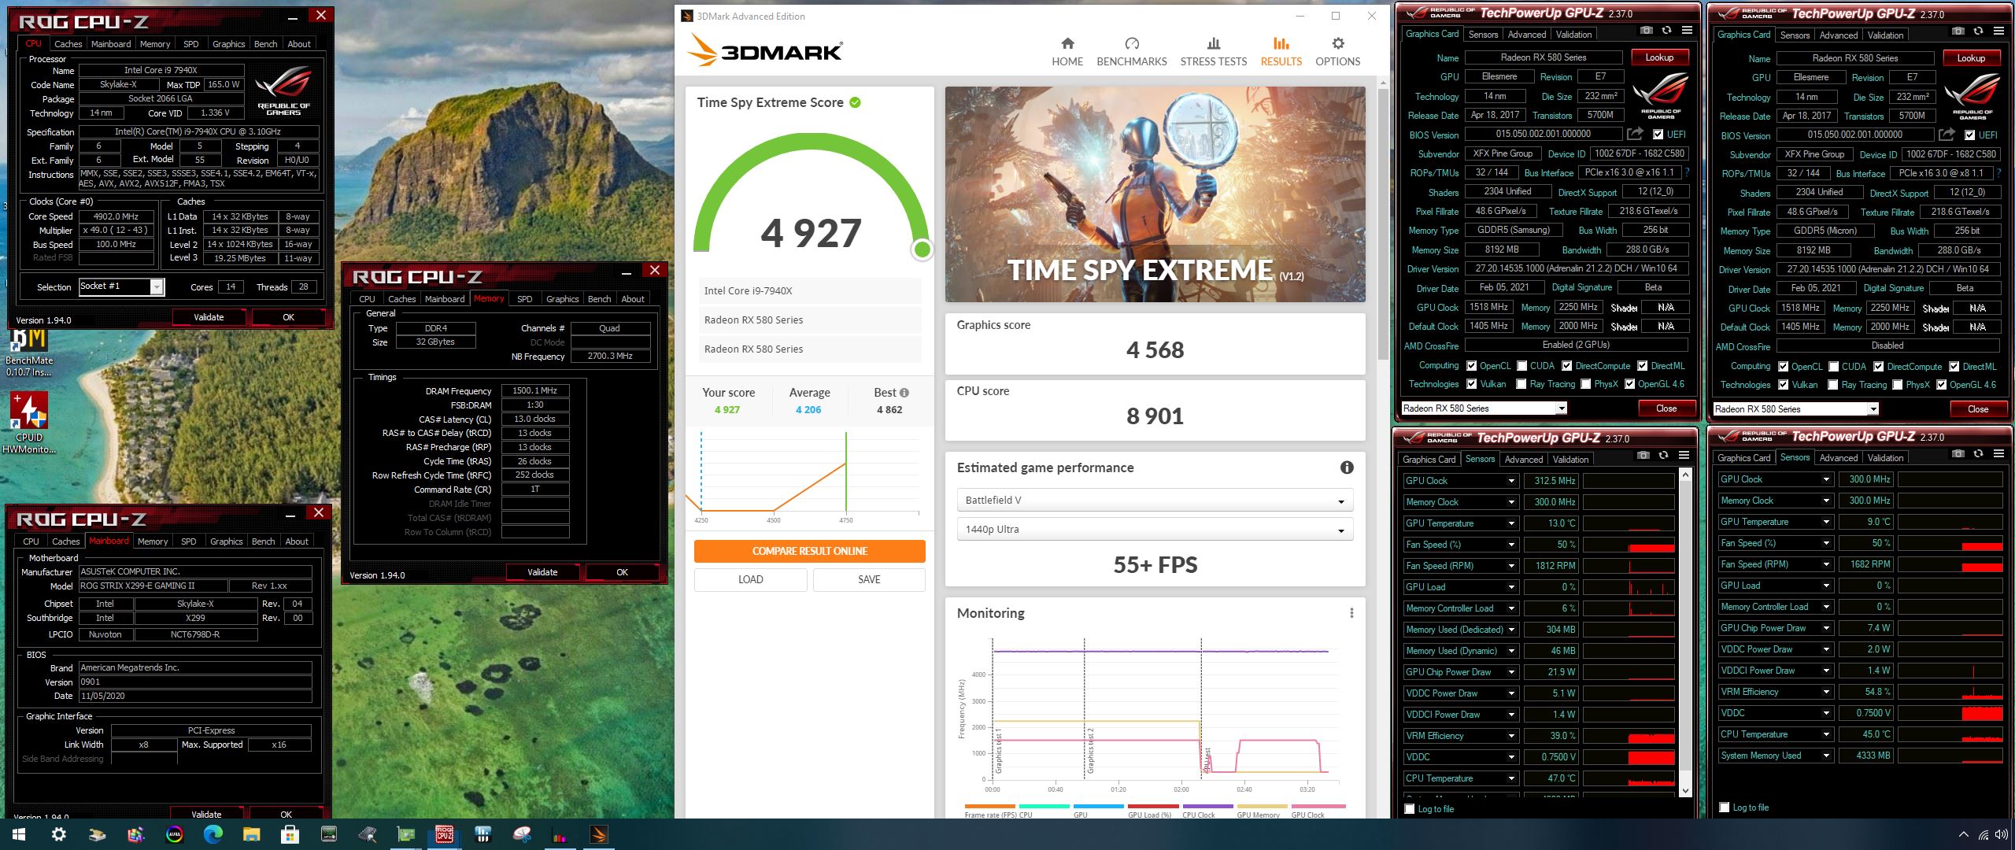The height and width of the screenshot is (850, 2015).
Task: Take screenshot in left GPU-Z Graphics Card window
Action: (1646, 31)
